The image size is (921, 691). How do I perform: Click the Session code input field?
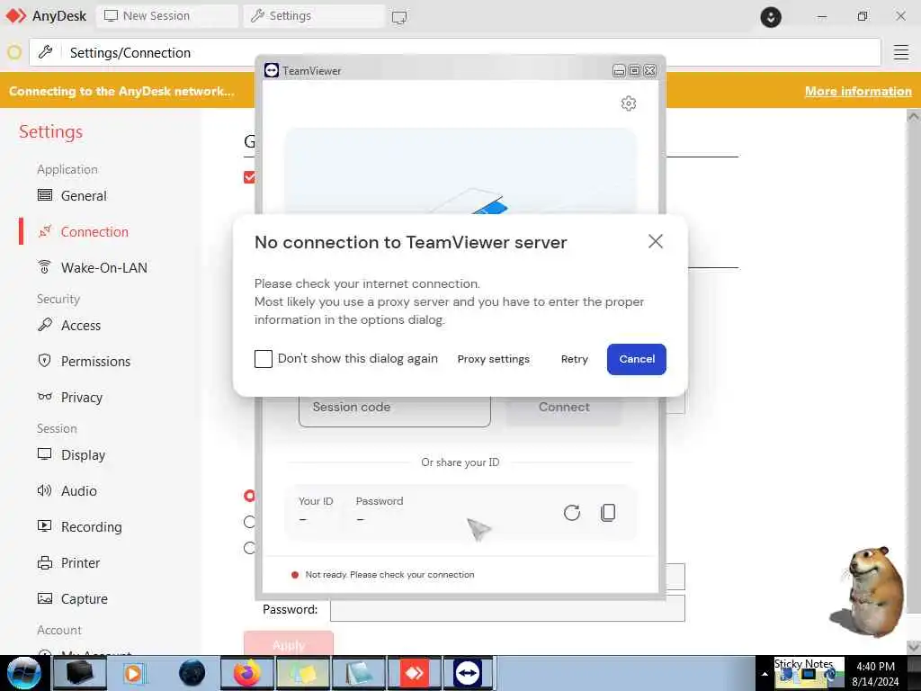pyautogui.click(x=394, y=408)
